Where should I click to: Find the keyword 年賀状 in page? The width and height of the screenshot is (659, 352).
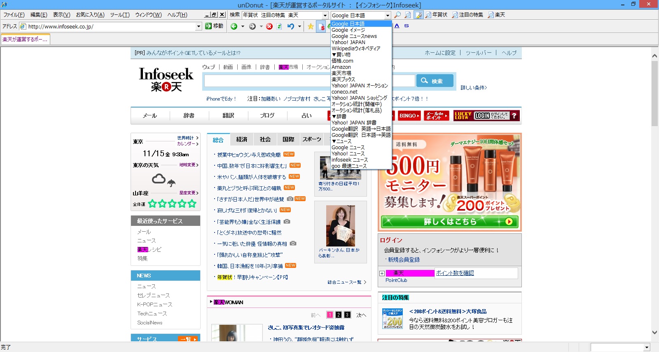[436, 15]
